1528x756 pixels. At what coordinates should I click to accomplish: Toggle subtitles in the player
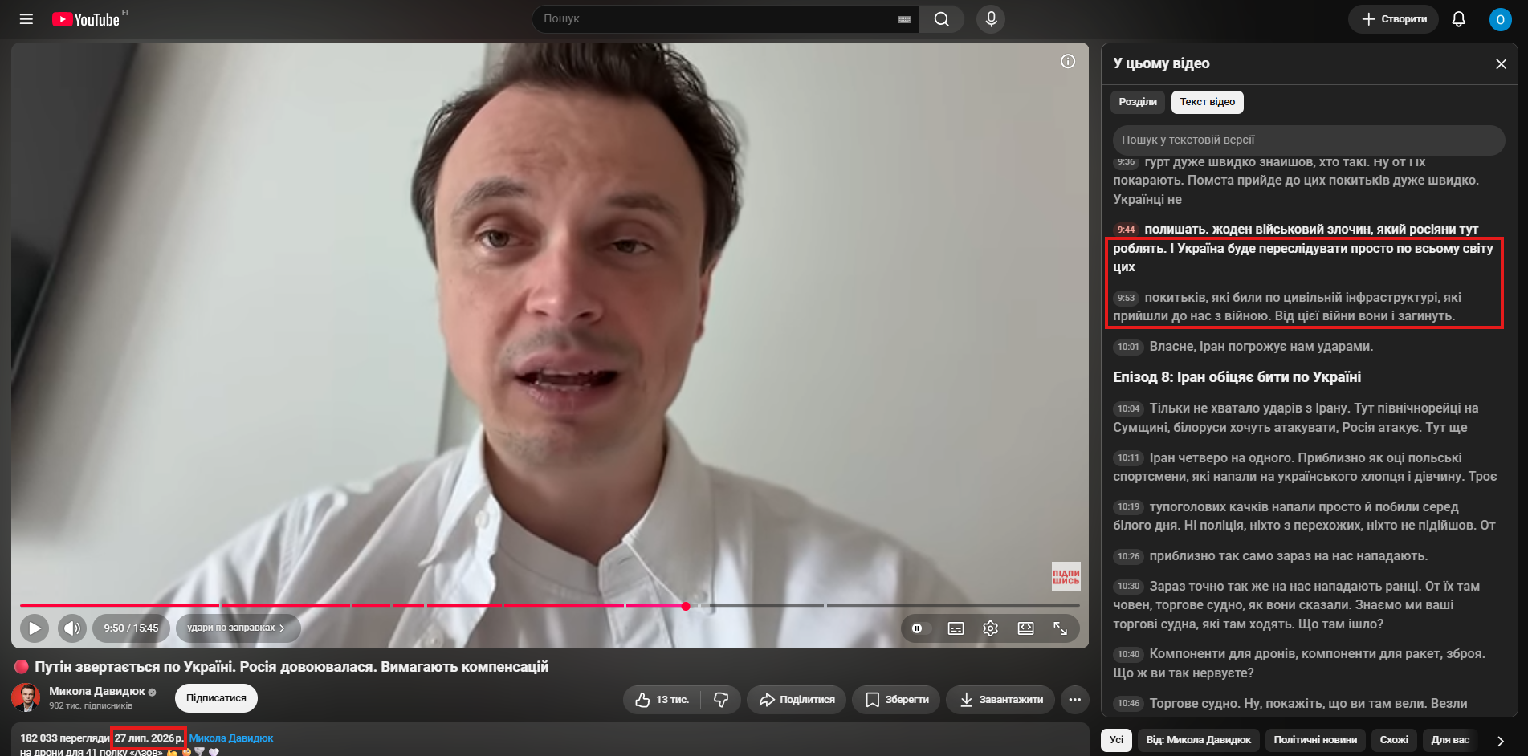pyautogui.click(x=956, y=628)
